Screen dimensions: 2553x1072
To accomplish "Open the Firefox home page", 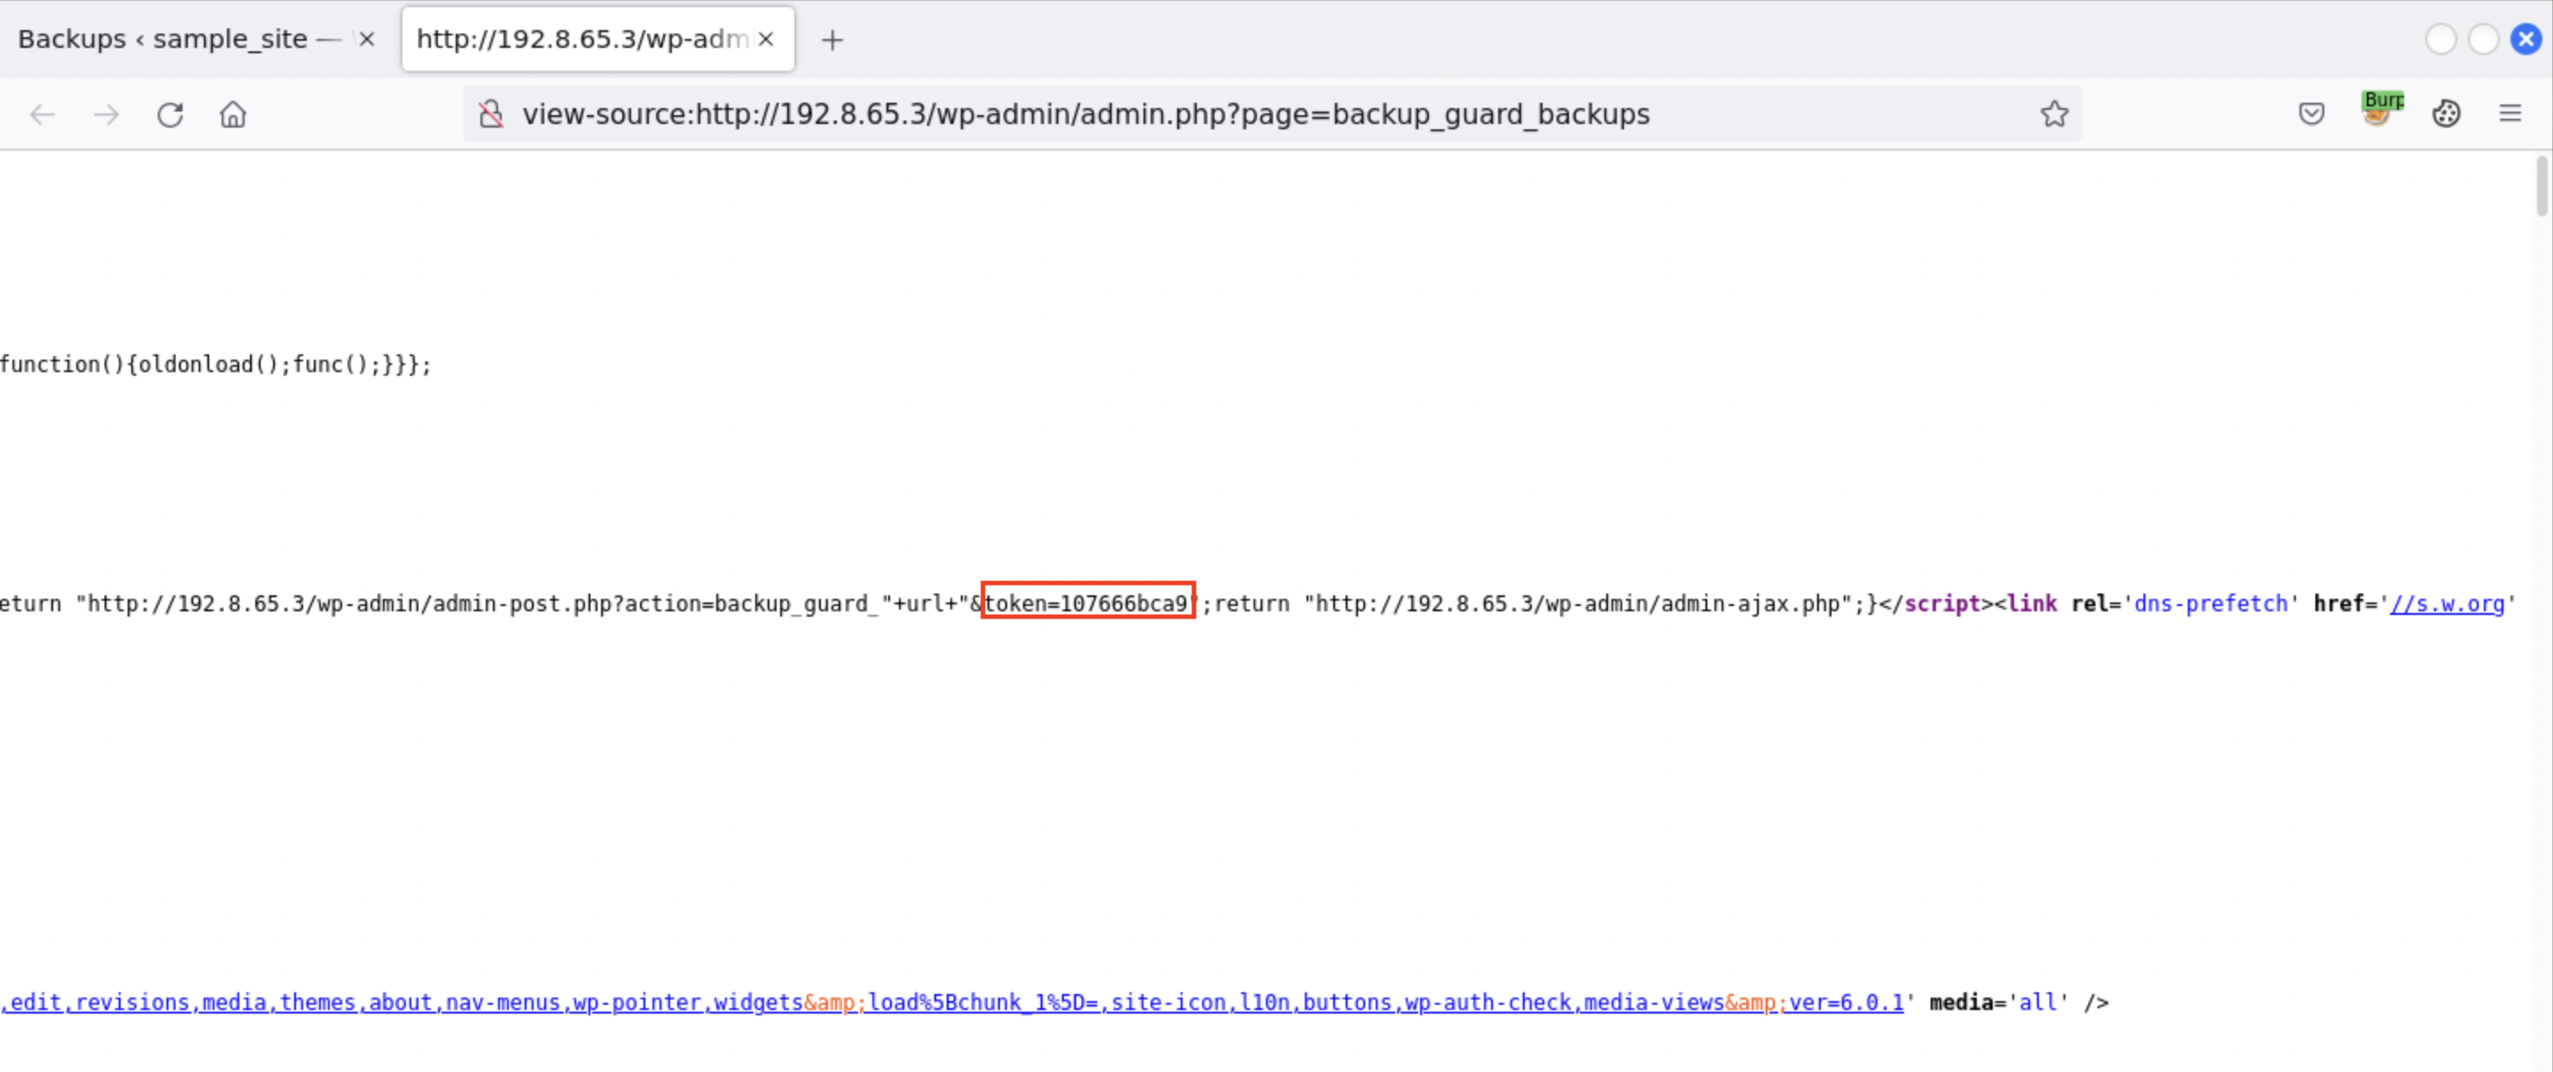I will tap(233, 114).
